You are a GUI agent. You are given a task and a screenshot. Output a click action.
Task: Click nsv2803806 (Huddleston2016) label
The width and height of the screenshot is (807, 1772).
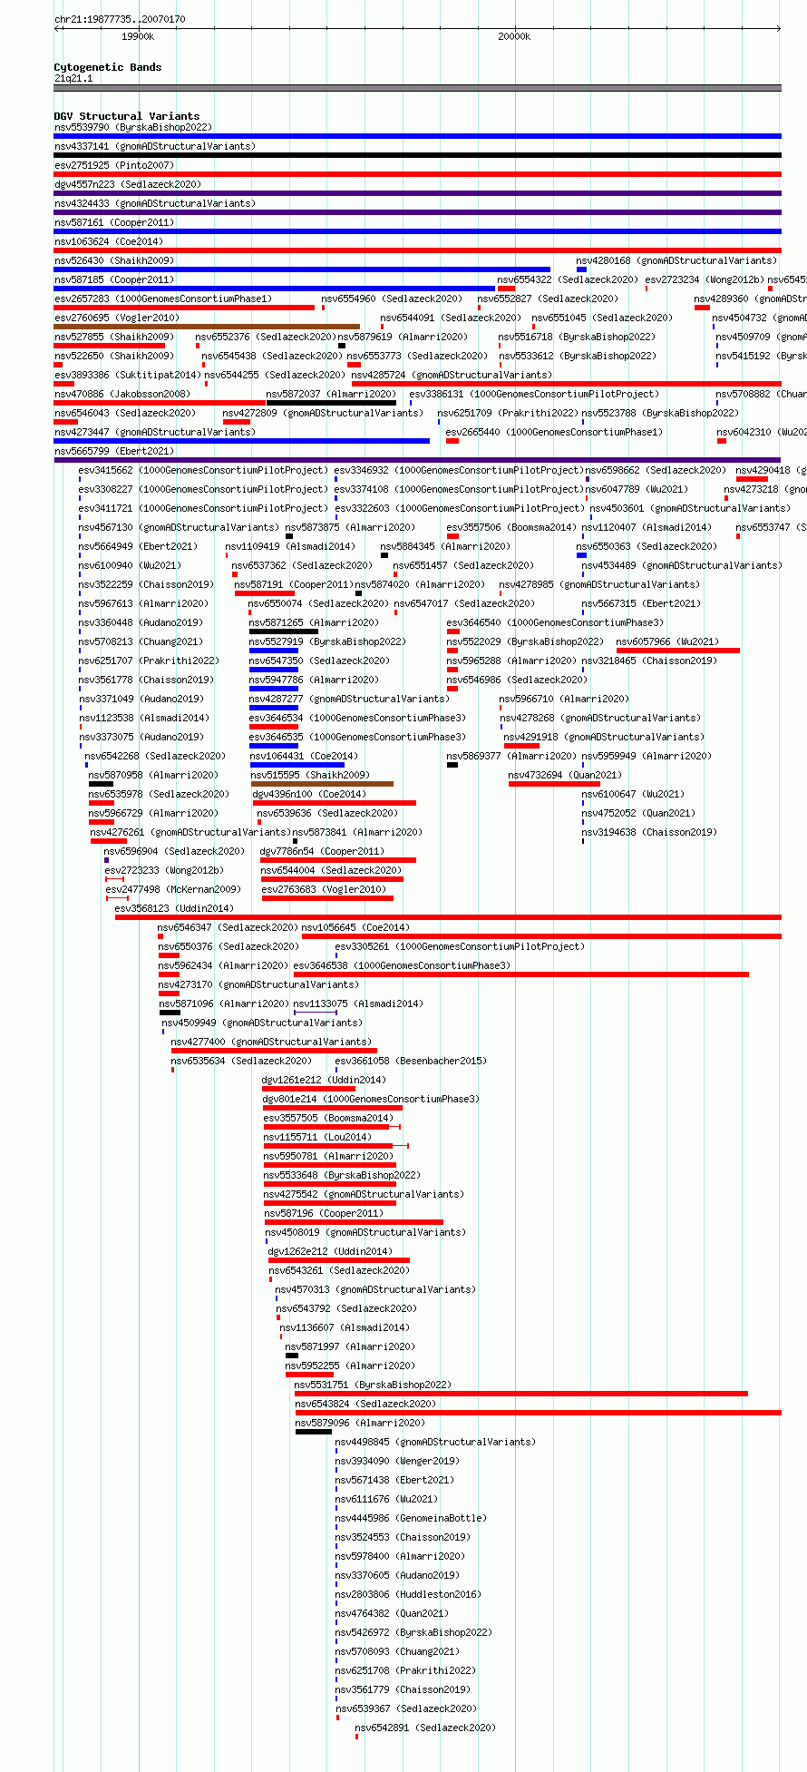point(408,1594)
